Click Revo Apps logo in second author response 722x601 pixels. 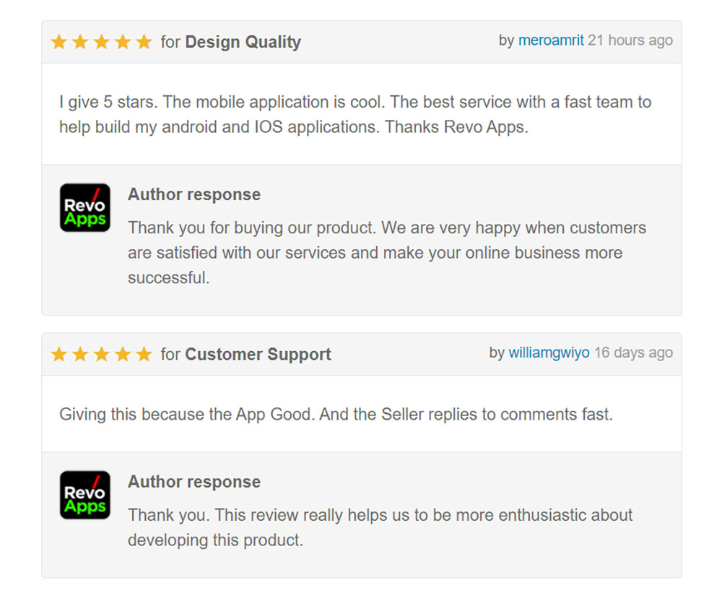(x=85, y=495)
